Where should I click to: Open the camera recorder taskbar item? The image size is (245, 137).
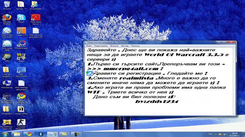[76, 134]
